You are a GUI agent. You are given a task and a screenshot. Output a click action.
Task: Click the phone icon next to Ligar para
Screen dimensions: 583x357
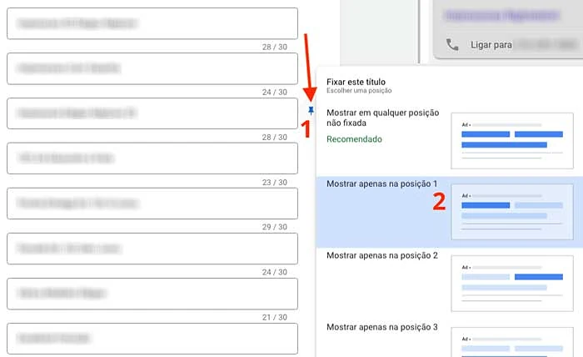pyautogui.click(x=452, y=45)
